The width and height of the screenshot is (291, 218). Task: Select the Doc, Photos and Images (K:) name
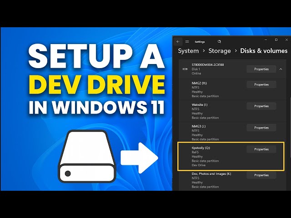pyautogui.click(x=211, y=173)
